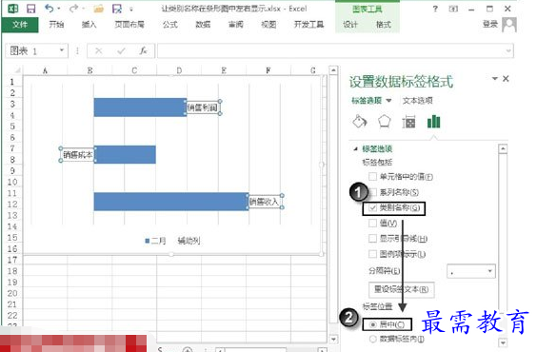This screenshot has height=352, width=537.
Task: Enable 图例项标示 legend key checkbox
Action: (372, 254)
